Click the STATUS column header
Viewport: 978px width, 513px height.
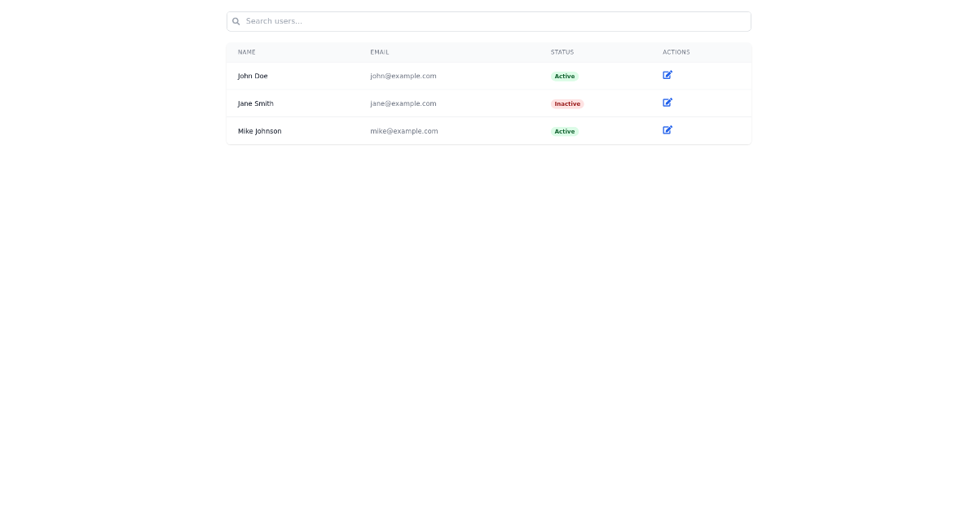pyautogui.click(x=562, y=52)
